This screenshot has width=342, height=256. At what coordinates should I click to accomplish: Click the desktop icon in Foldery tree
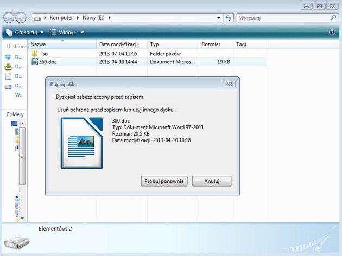[x=14, y=124]
